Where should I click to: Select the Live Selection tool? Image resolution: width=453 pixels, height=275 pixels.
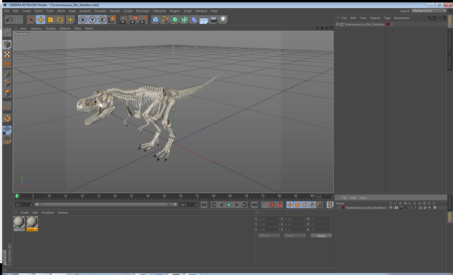pyautogui.click(x=31, y=20)
